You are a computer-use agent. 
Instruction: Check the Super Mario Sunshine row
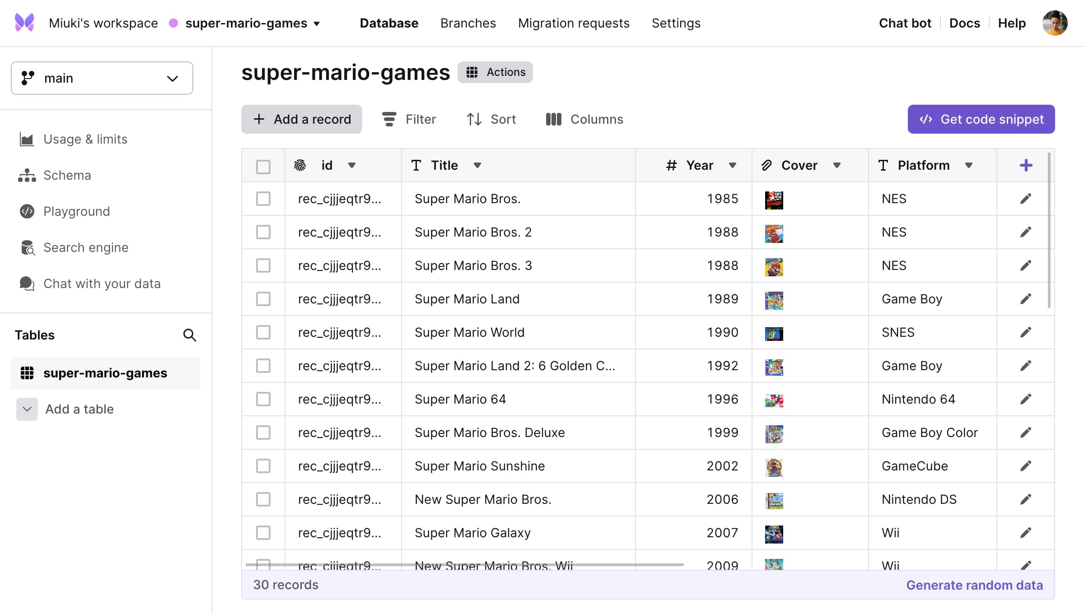tap(263, 466)
